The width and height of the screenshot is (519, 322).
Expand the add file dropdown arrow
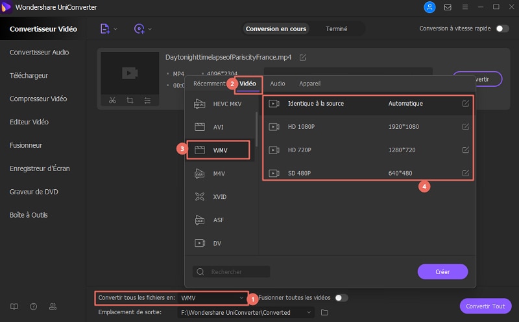point(115,29)
